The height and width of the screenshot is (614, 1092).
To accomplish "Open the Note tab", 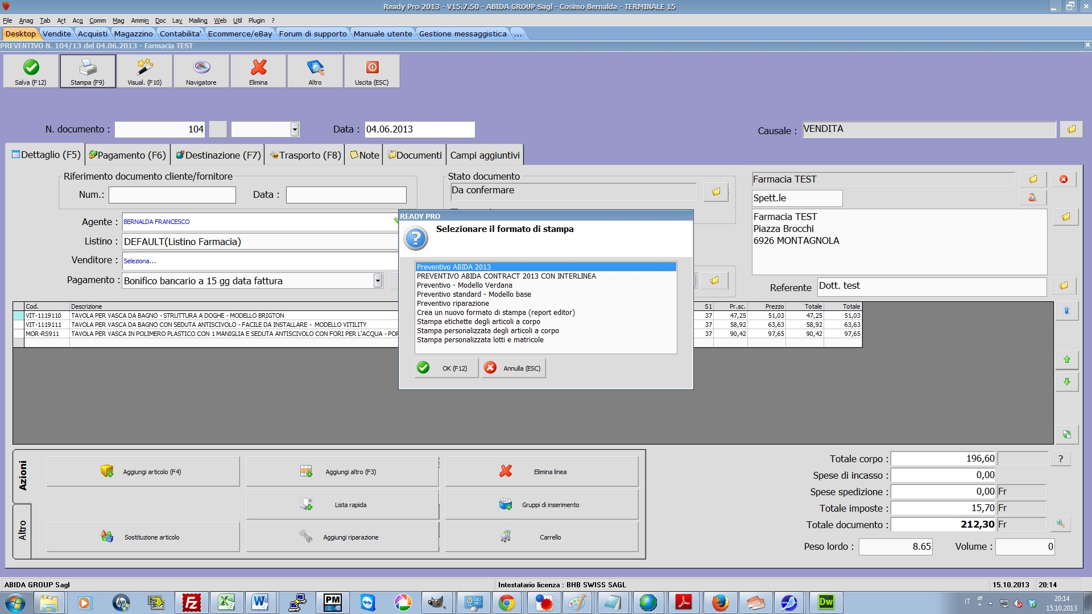I will tap(365, 155).
